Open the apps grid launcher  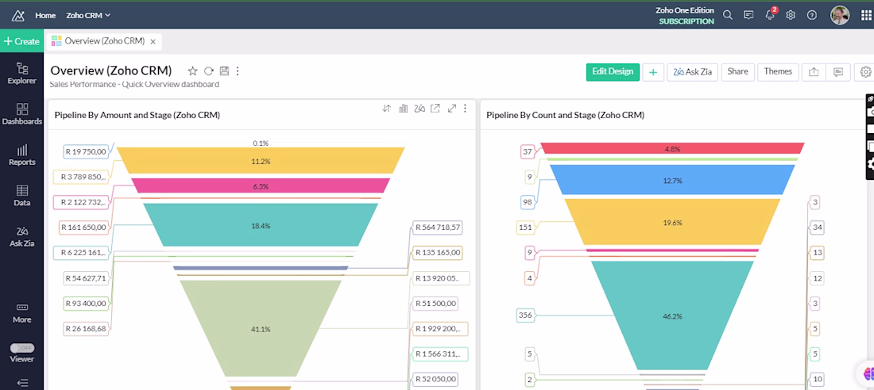pos(865,15)
